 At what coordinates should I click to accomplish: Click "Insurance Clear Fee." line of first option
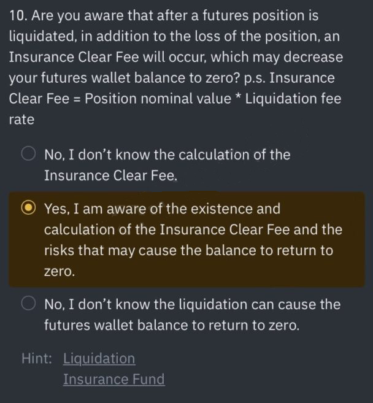coord(111,176)
